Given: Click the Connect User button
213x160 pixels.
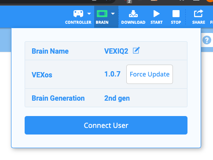Looking at the screenshot, I should coord(106,125).
